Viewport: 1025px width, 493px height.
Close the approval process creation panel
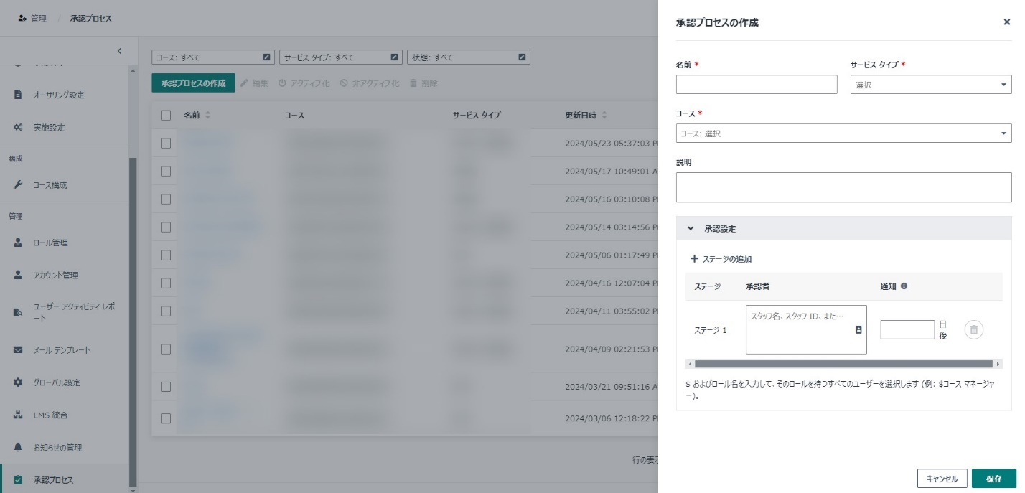click(1006, 22)
